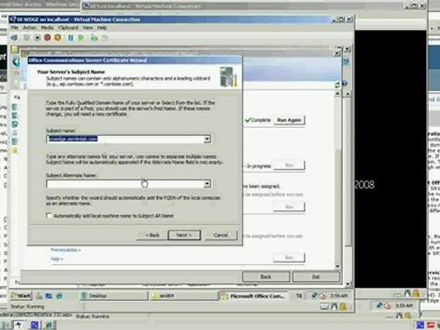Click the orange Save state icon
The image size is (440, 330).
pos(58,38)
